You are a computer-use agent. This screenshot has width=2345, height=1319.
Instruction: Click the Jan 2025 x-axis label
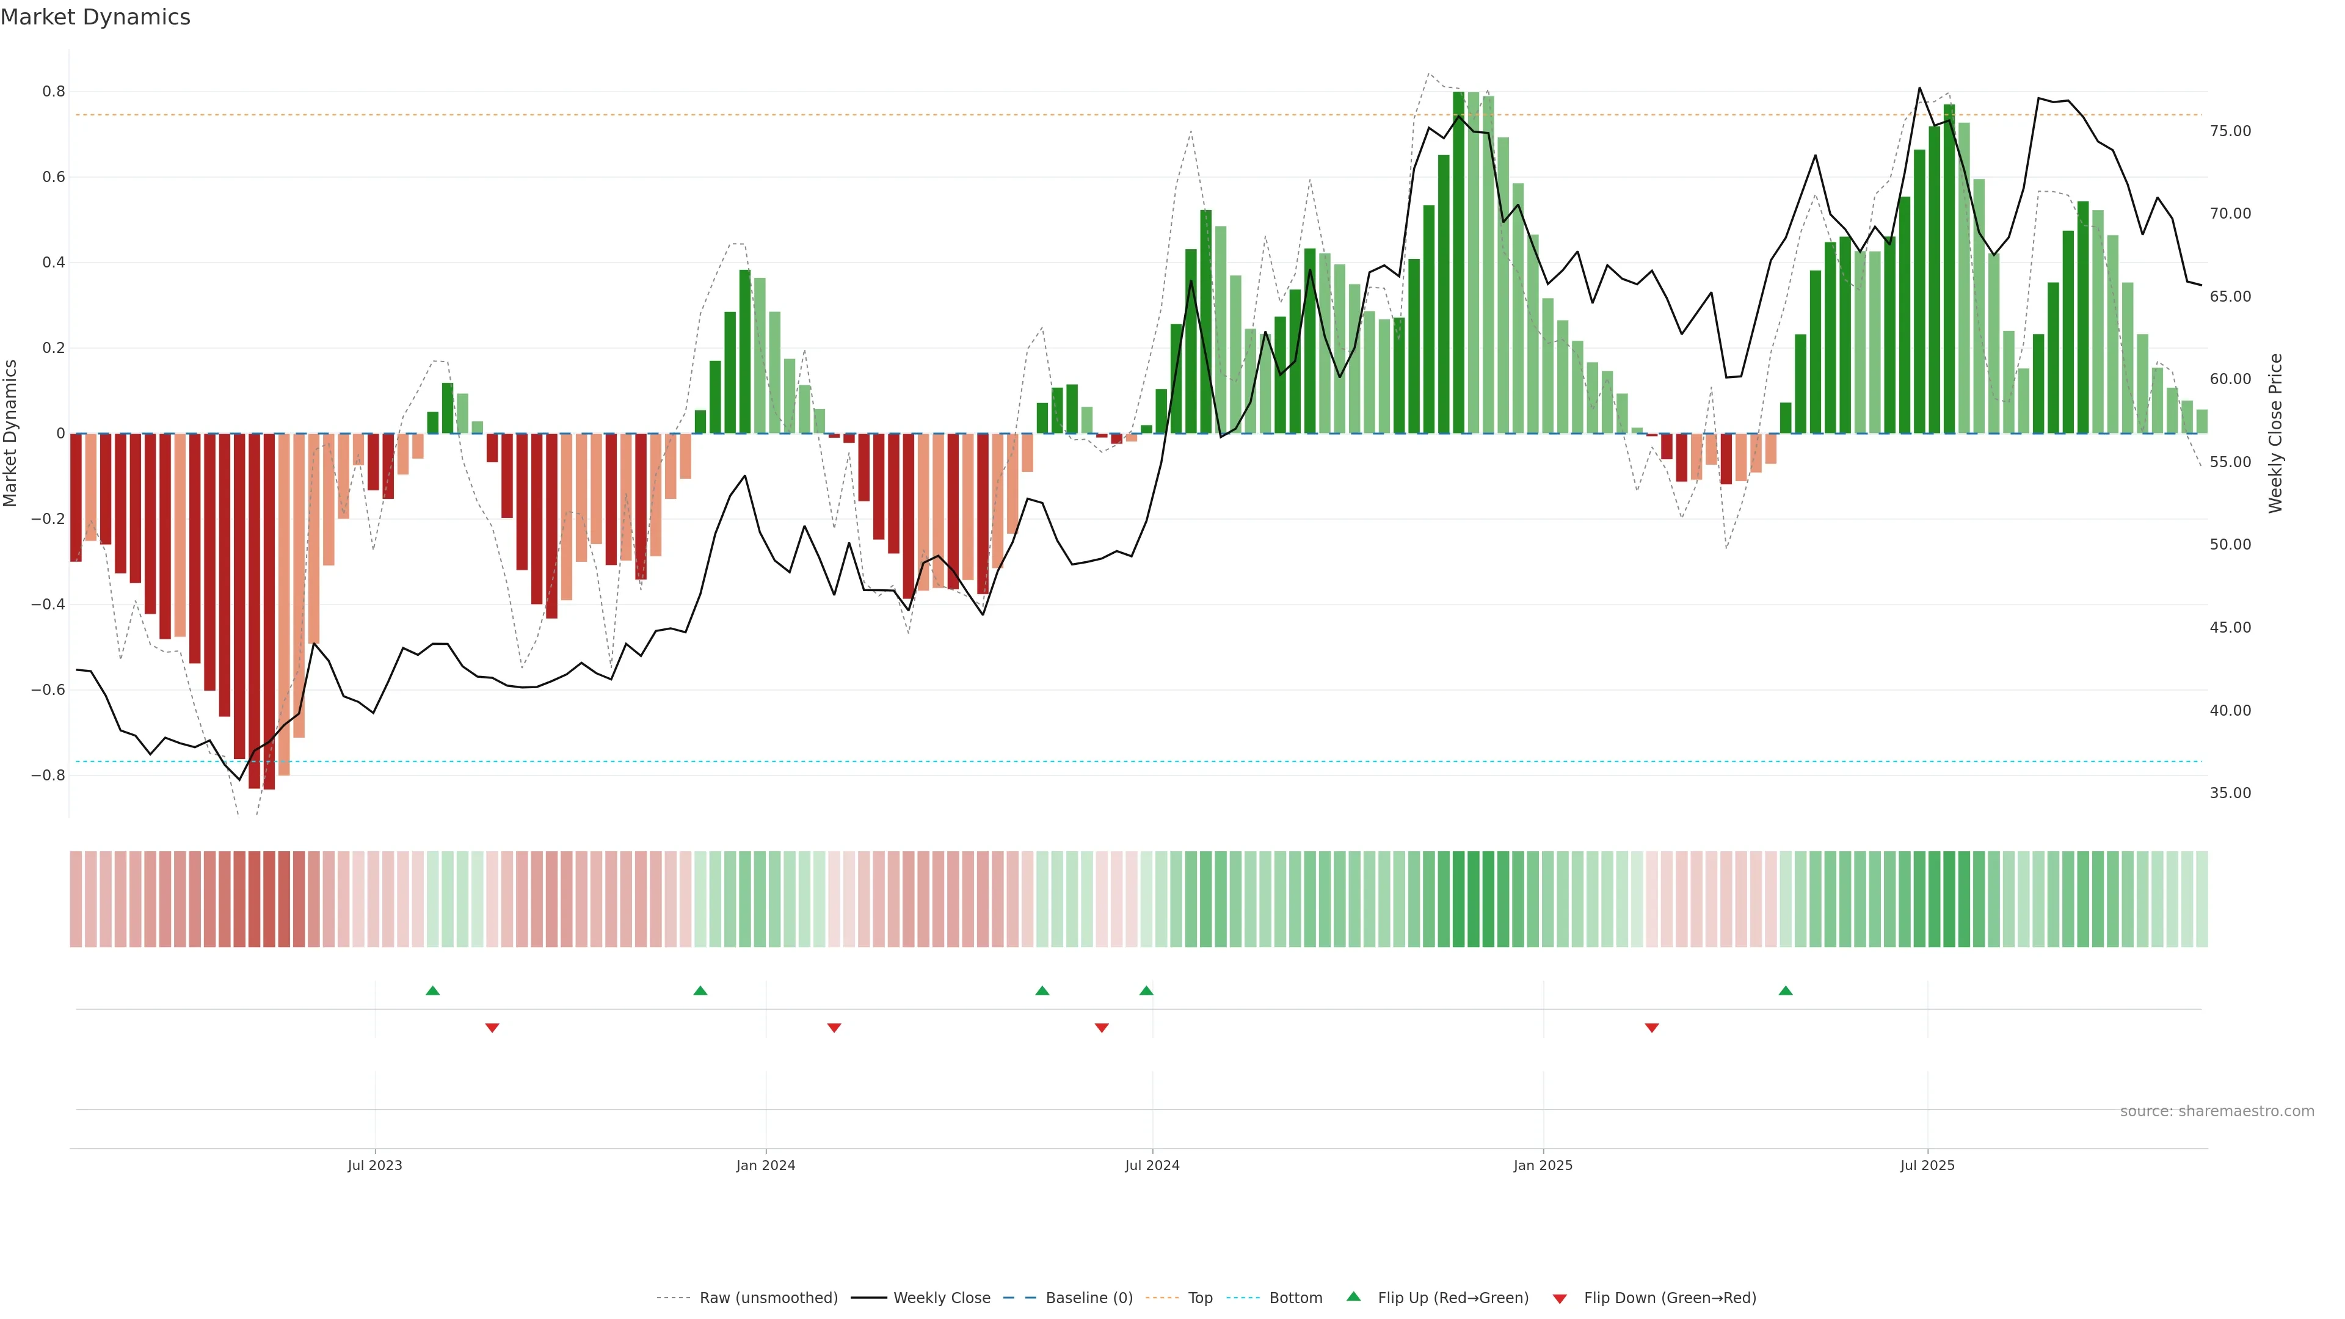pyautogui.click(x=1542, y=1165)
